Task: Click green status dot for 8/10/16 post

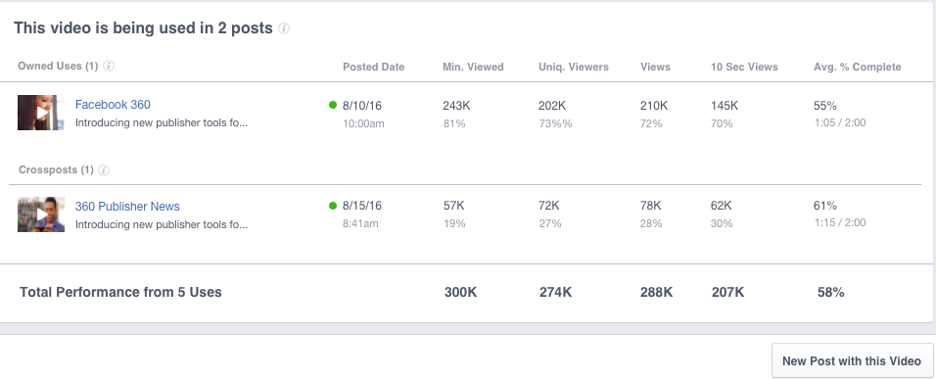Action: pos(333,105)
